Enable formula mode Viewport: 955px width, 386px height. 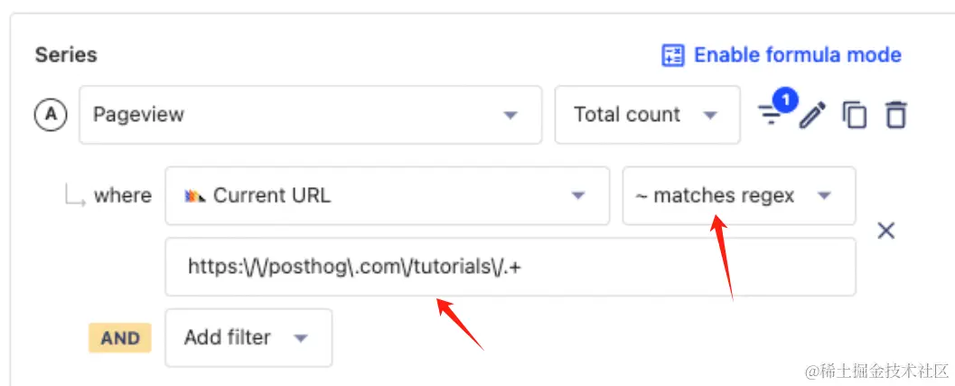[x=797, y=55]
